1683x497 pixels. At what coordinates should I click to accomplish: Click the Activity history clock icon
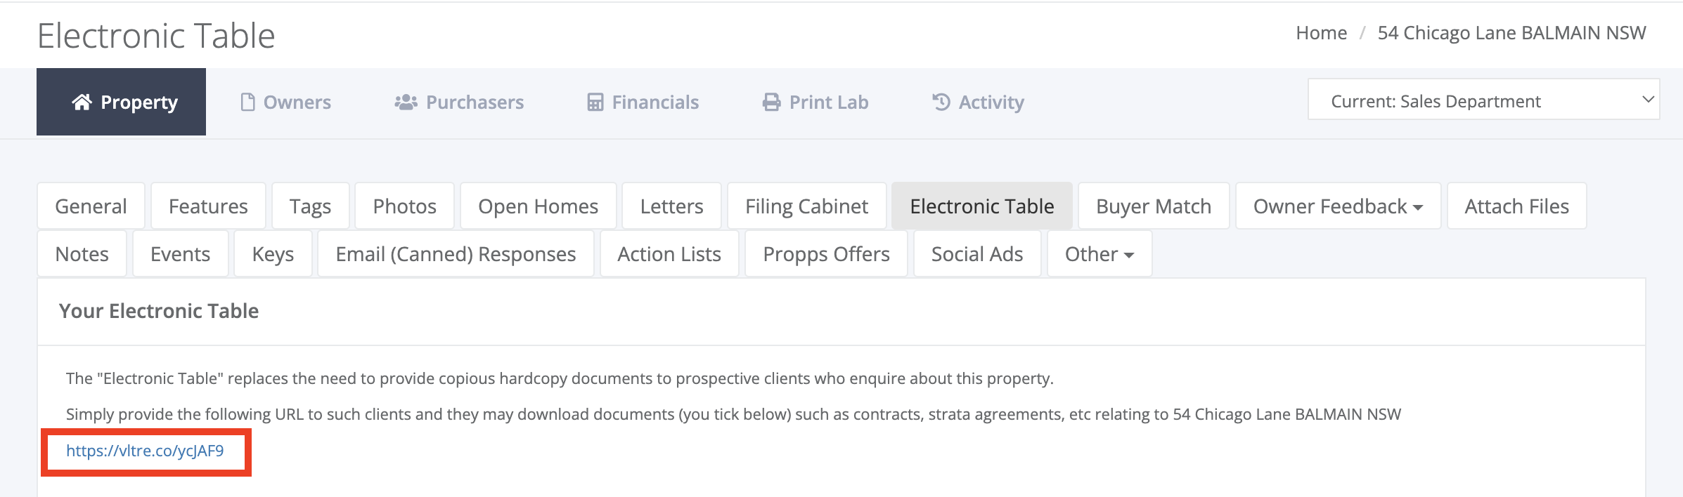pos(941,102)
